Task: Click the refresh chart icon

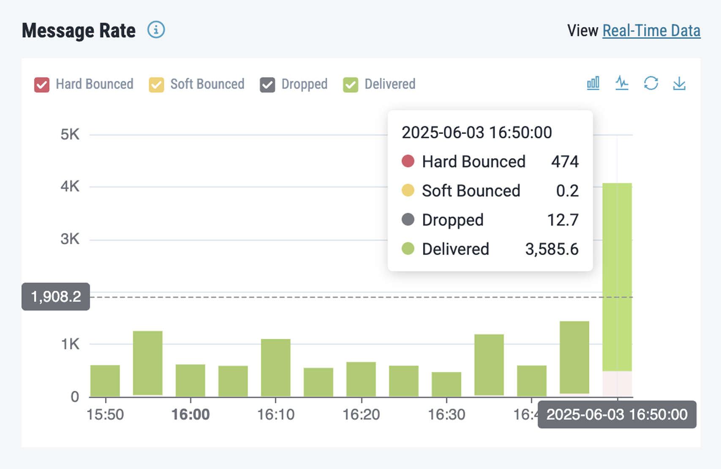Action: tap(651, 83)
